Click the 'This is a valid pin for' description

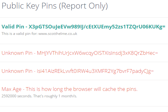click(x=20, y=34)
